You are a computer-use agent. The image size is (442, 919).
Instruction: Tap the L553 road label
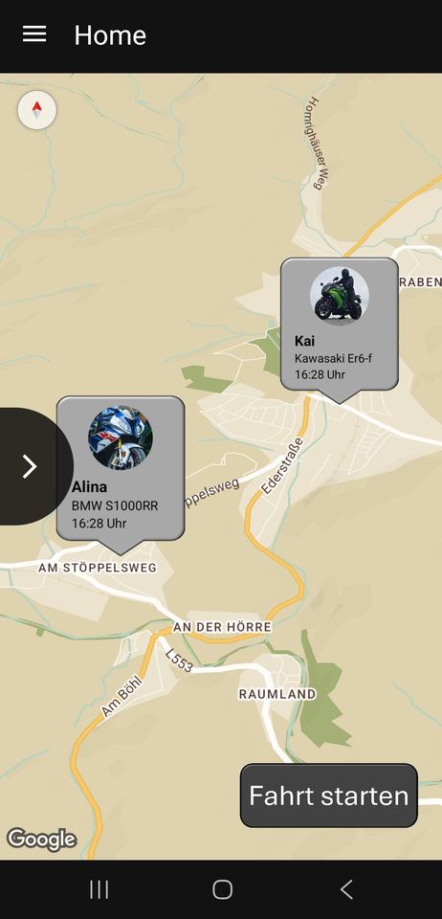179,660
